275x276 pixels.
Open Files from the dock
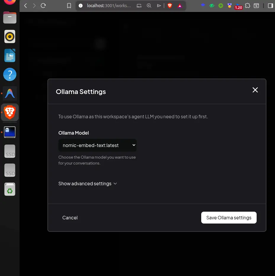[x=10, y=17]
